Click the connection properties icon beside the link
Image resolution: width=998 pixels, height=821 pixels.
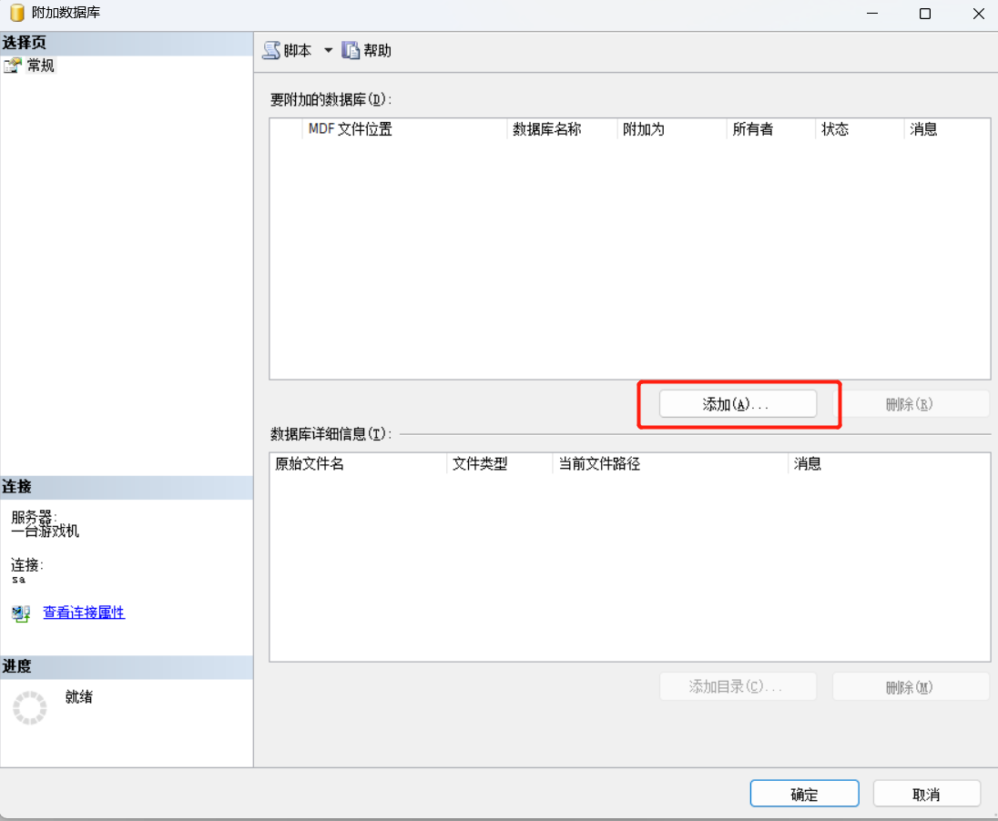[21, 613]
